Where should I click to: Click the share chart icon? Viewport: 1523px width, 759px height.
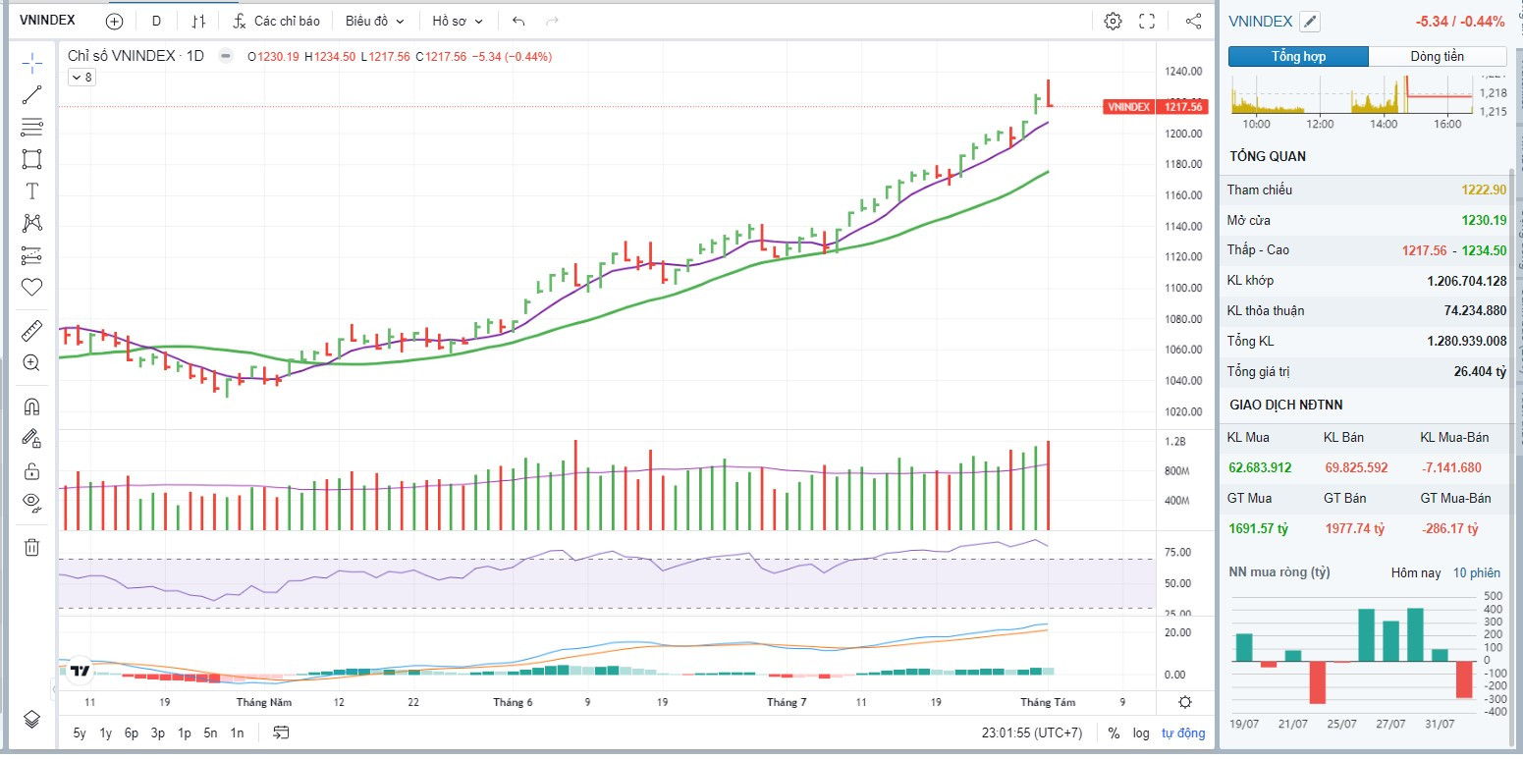tap(1193, 21)
